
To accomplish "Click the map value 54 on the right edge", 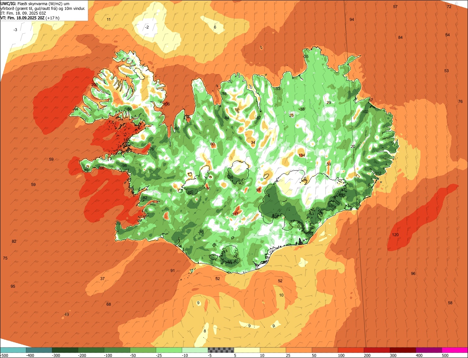I will point(448,35).
